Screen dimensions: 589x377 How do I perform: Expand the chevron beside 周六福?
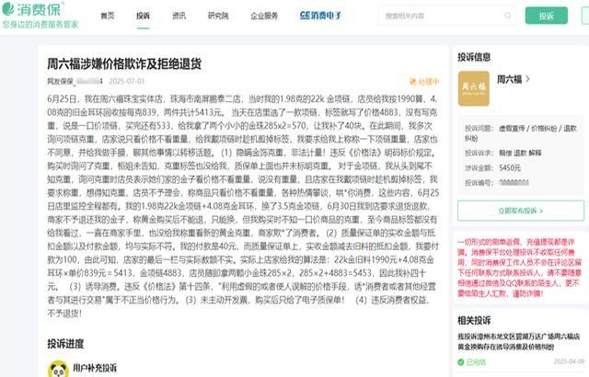pos(527,79)
